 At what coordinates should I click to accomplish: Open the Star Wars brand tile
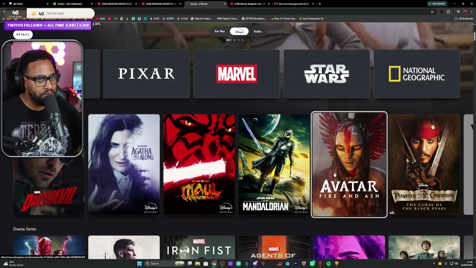327,74
